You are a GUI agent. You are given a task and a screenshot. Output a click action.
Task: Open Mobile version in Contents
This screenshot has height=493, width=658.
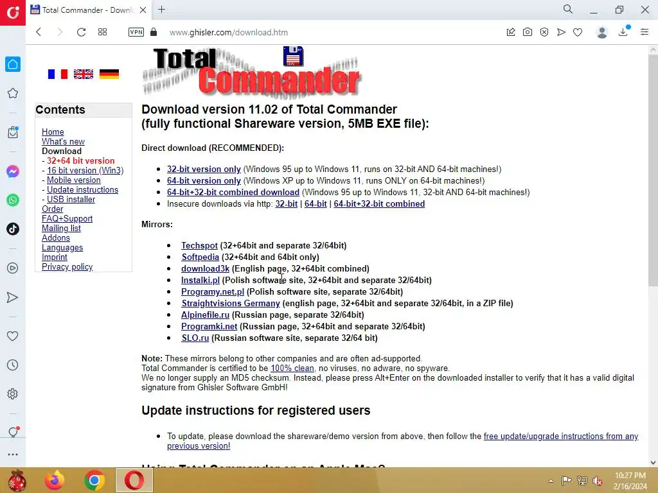coord(74,180)
